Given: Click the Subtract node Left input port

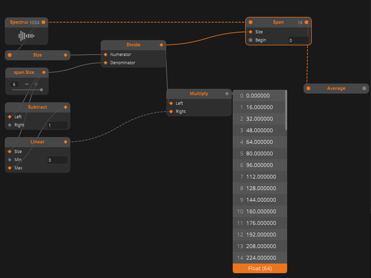Looking at the screenshot, I should (10, 117).
